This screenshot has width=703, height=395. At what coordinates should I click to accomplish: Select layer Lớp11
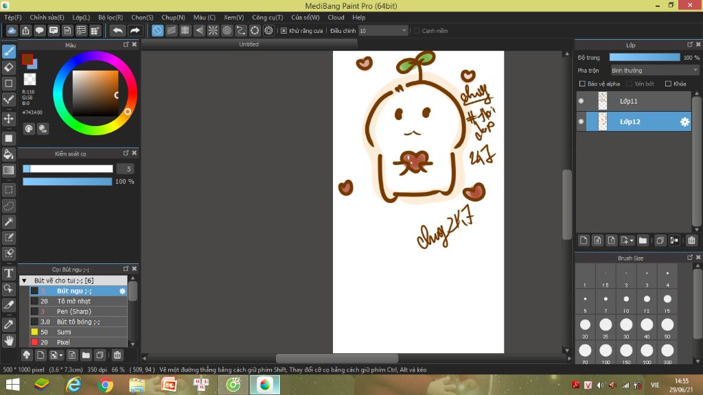pos(634,101)
